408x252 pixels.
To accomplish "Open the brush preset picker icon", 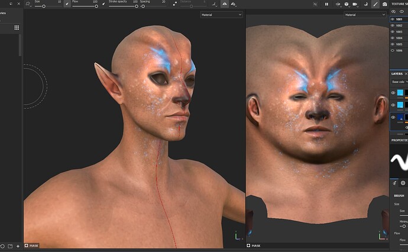I will (x=28, y=4).
